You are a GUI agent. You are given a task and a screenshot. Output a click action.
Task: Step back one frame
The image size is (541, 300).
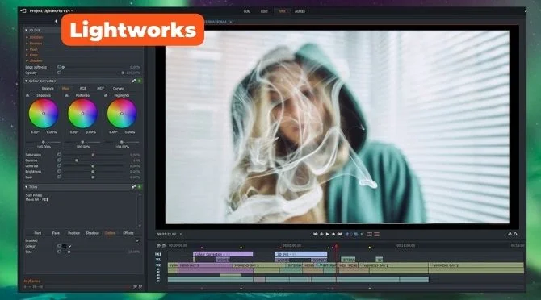tap(321, 234)
